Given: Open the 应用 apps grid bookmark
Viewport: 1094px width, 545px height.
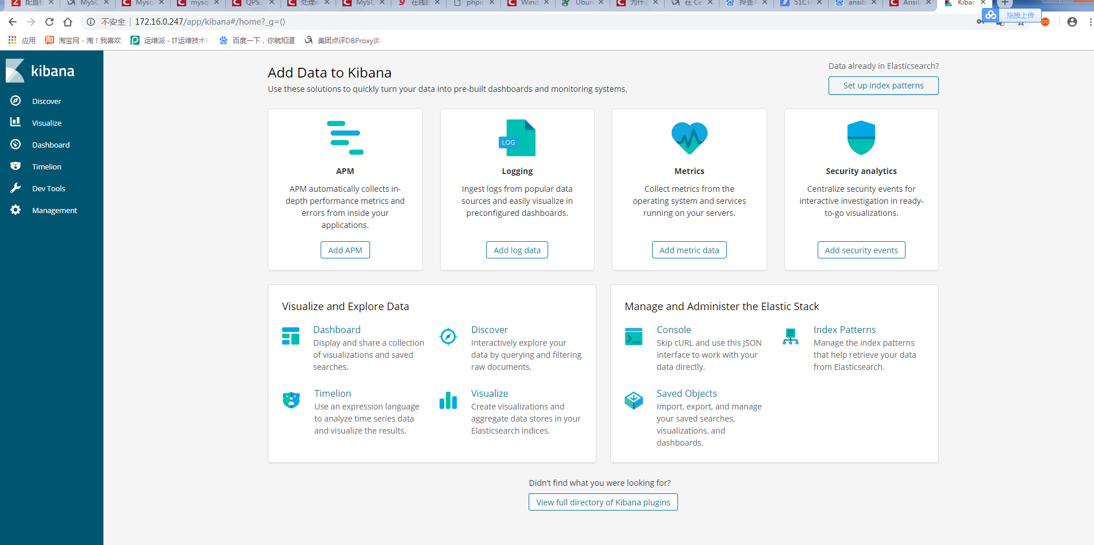Looking at the screenshot, I should (x=21, y=40).
